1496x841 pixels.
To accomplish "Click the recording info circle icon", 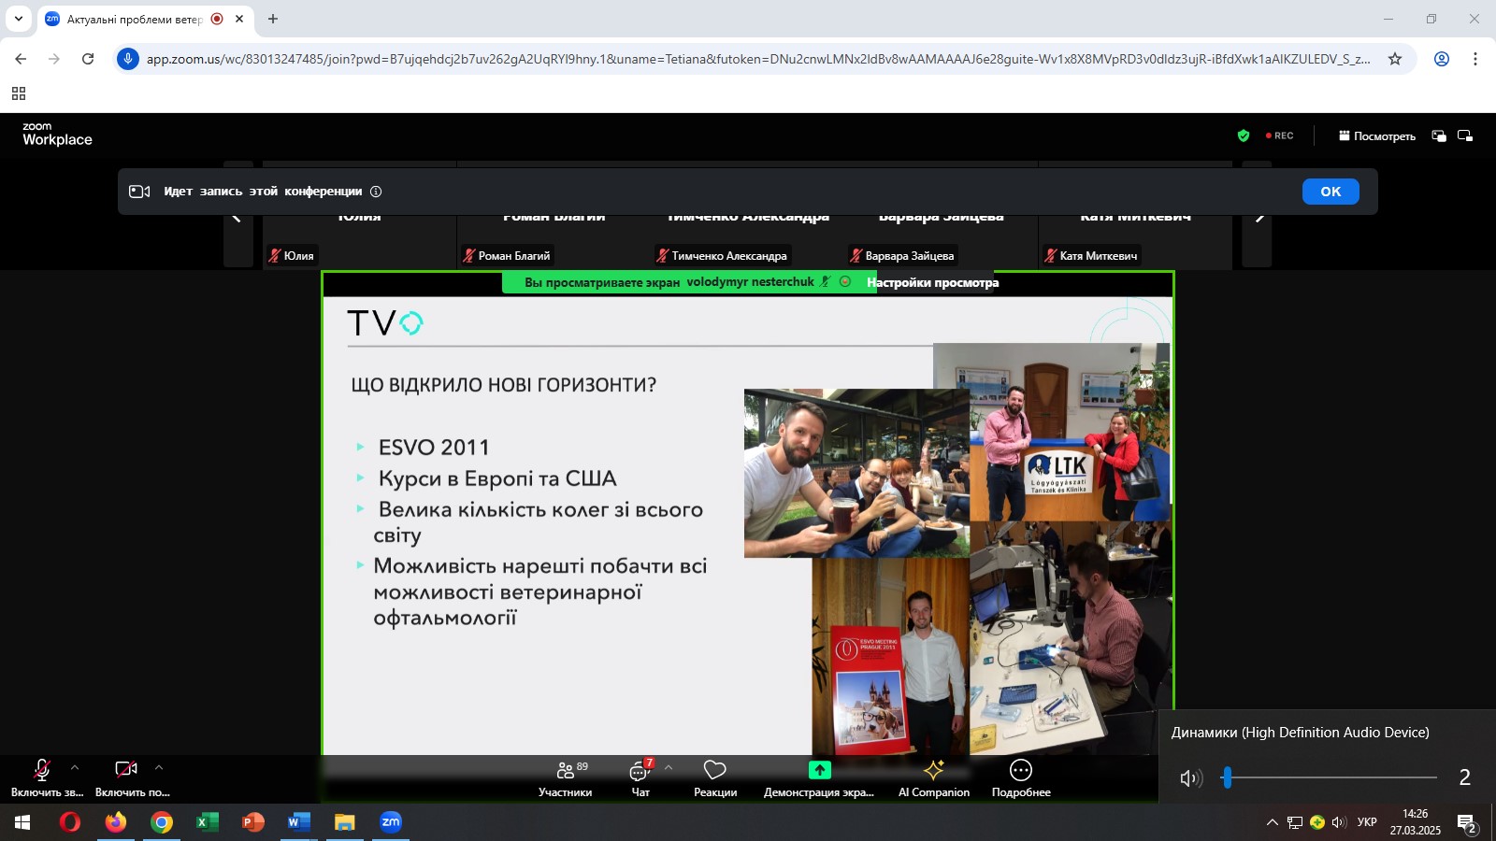I will [x=376, y=192].
